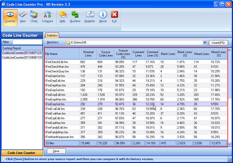Sort by Comment Lines column header

click(x=138, y=54)
